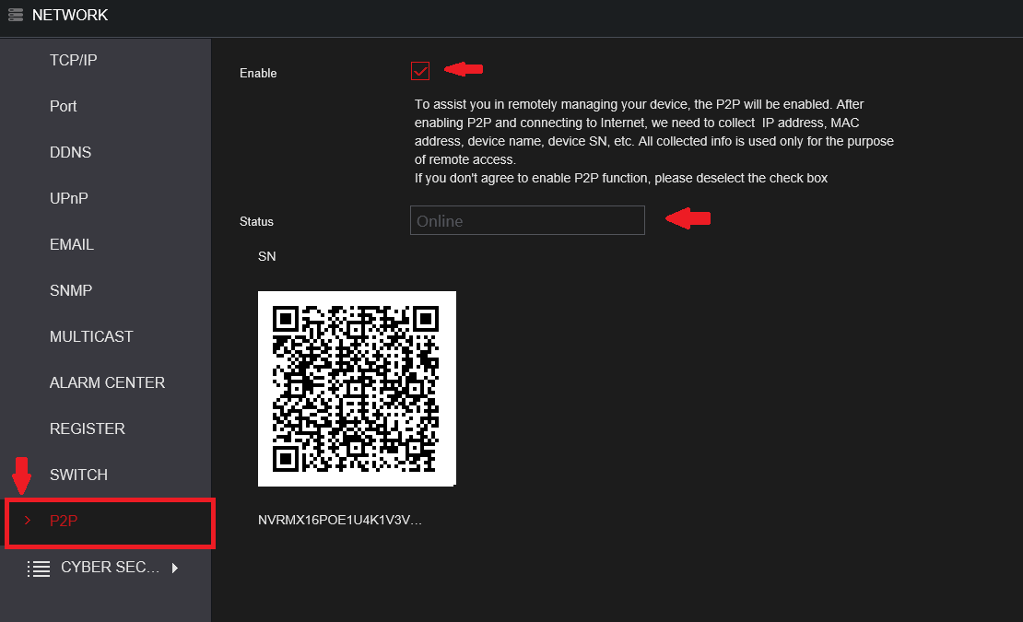Select DDNS in the sidebar
Image resolution: width=1023 pixels, height=622 pixels.
[70, 153]
